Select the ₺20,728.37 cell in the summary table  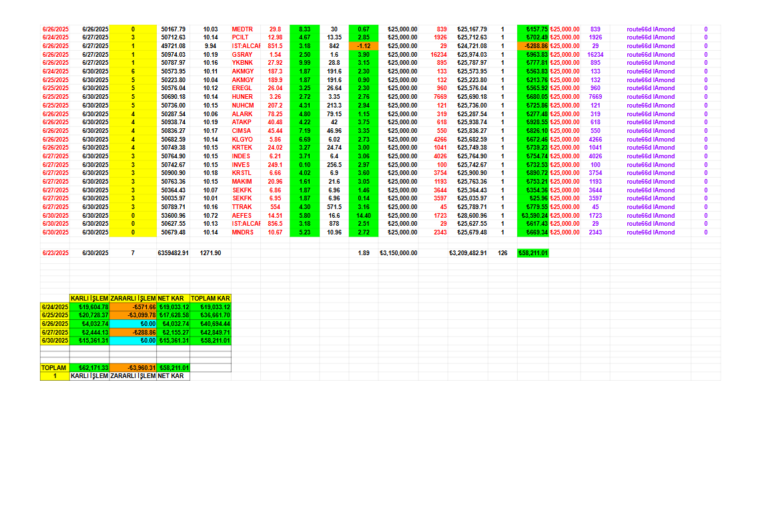[x=89, y=315]
